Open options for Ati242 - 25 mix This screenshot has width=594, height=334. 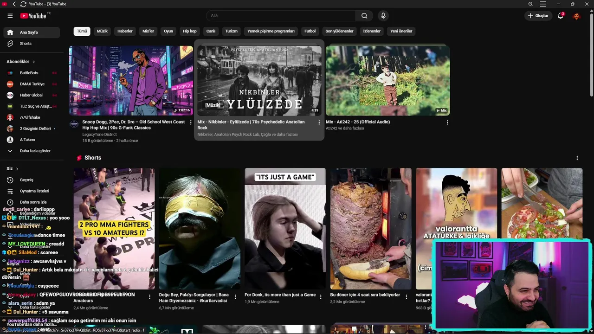(x=447, y=122)
